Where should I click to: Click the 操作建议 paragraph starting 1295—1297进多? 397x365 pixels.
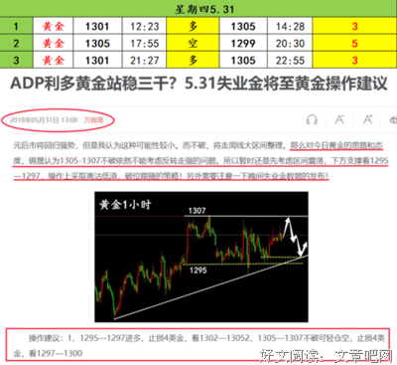tap(198, 345)
